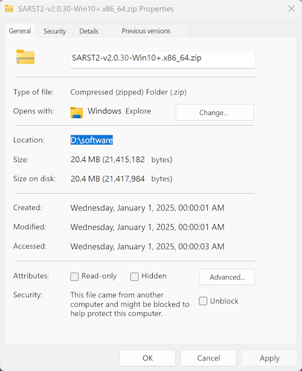
Task: Open Advanced attributes settings
Action: point(227,277)
